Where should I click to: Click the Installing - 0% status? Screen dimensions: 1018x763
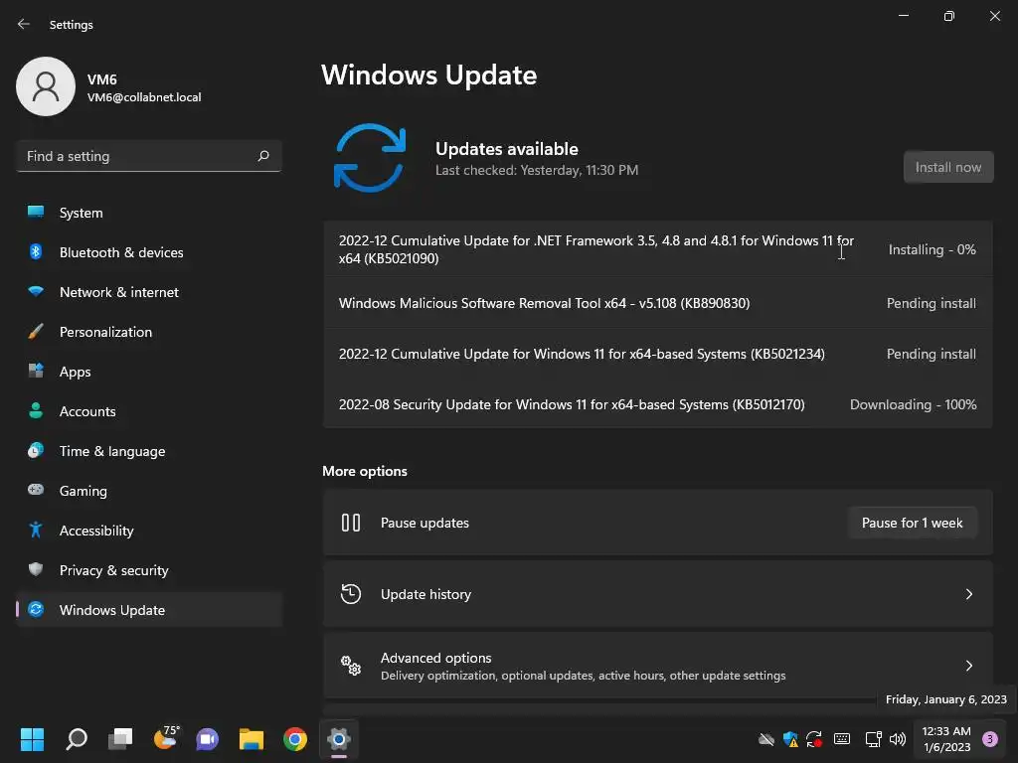click(932, 249)
